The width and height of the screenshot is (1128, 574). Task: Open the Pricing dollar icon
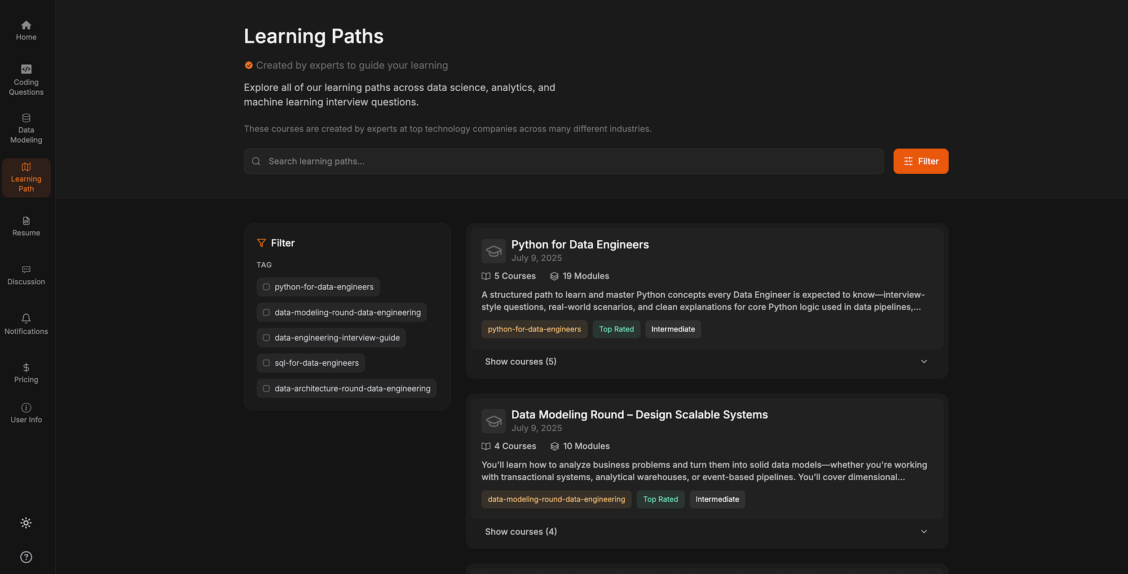click(x=26, y=368)
